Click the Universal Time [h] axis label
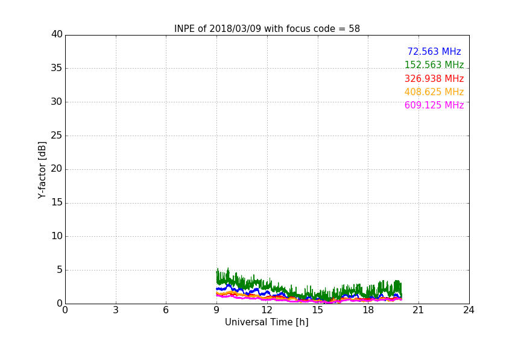 [x=267, y=322]
